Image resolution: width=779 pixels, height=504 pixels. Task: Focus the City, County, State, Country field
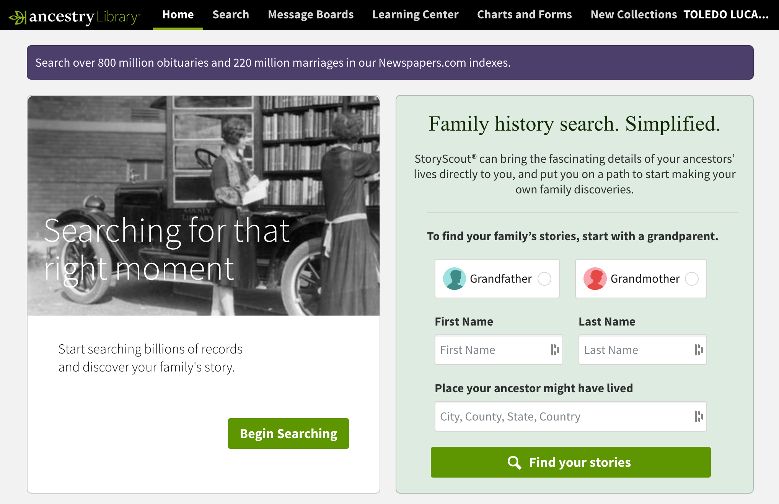point(570,416)
